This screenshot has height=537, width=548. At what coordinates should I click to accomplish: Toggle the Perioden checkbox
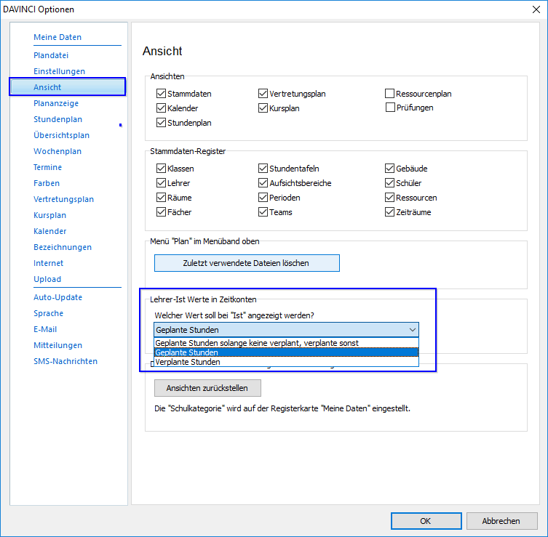[x=263, y=198]
